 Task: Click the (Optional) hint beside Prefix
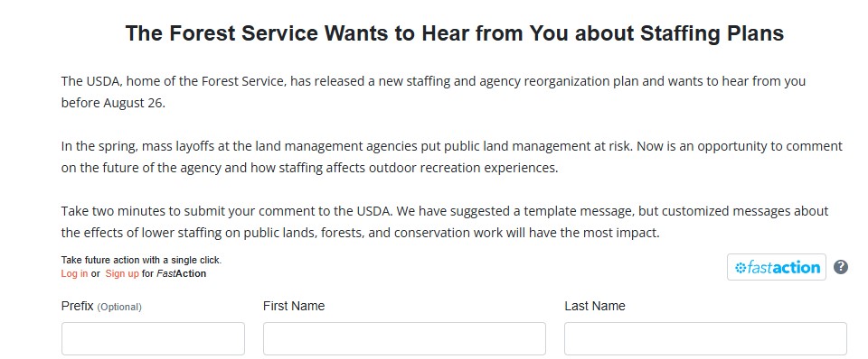pos(119,307)
